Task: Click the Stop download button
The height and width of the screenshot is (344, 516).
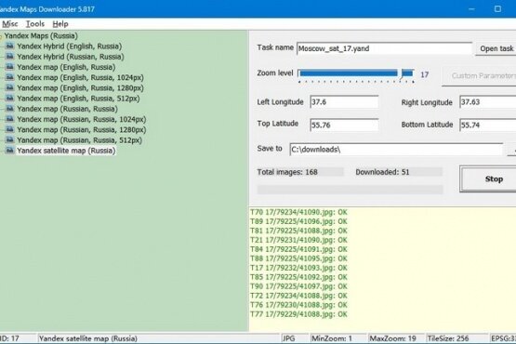Action: tap(489, 179)
